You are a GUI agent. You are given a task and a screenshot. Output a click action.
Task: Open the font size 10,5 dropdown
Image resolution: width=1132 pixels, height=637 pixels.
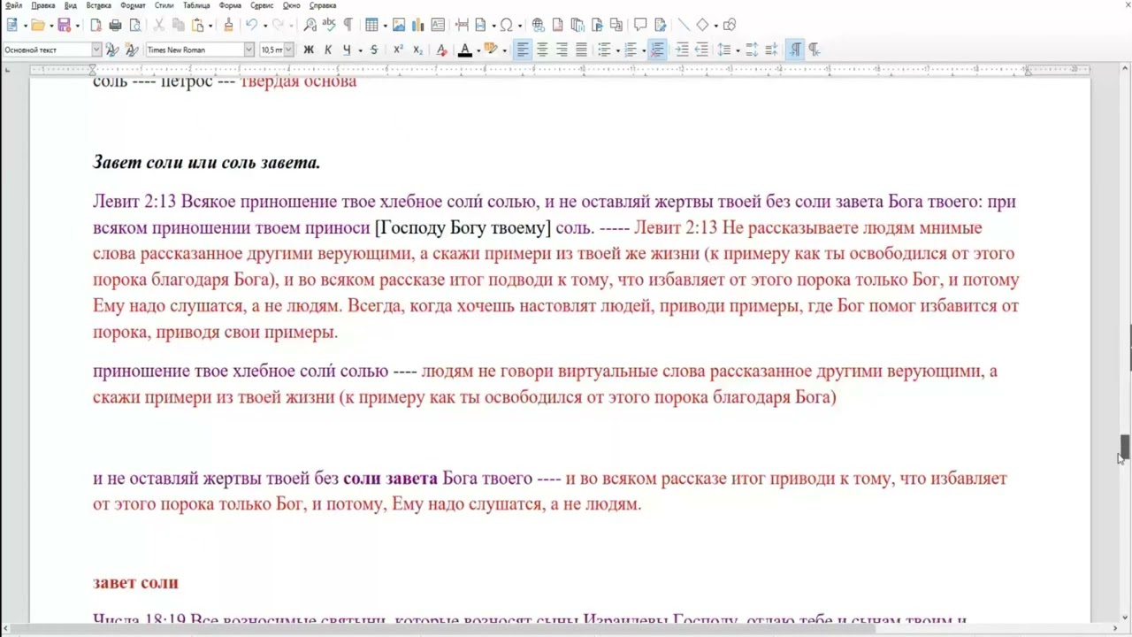pos(288,50)
